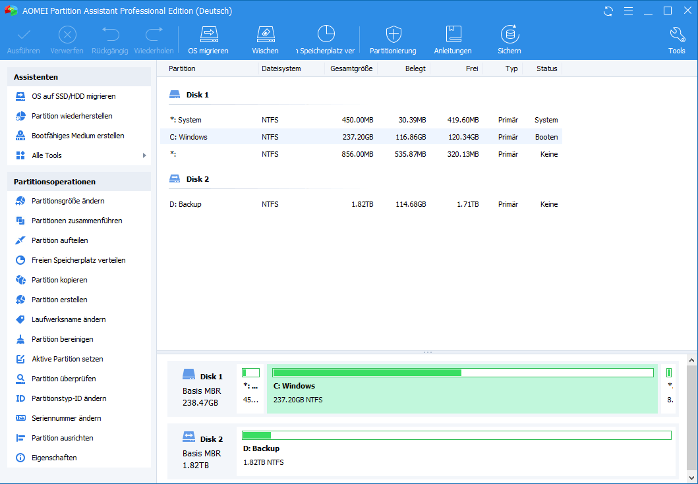Click the C: Windows disk map block
The width and height of the screenshot is (698, 484).
click(x=462, y=392)
